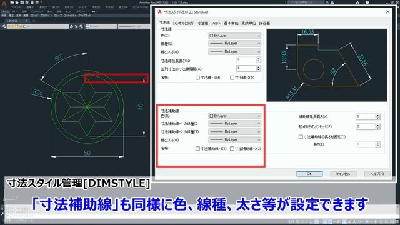Click the search box in AutoCAD title bar

pos(306,2)
